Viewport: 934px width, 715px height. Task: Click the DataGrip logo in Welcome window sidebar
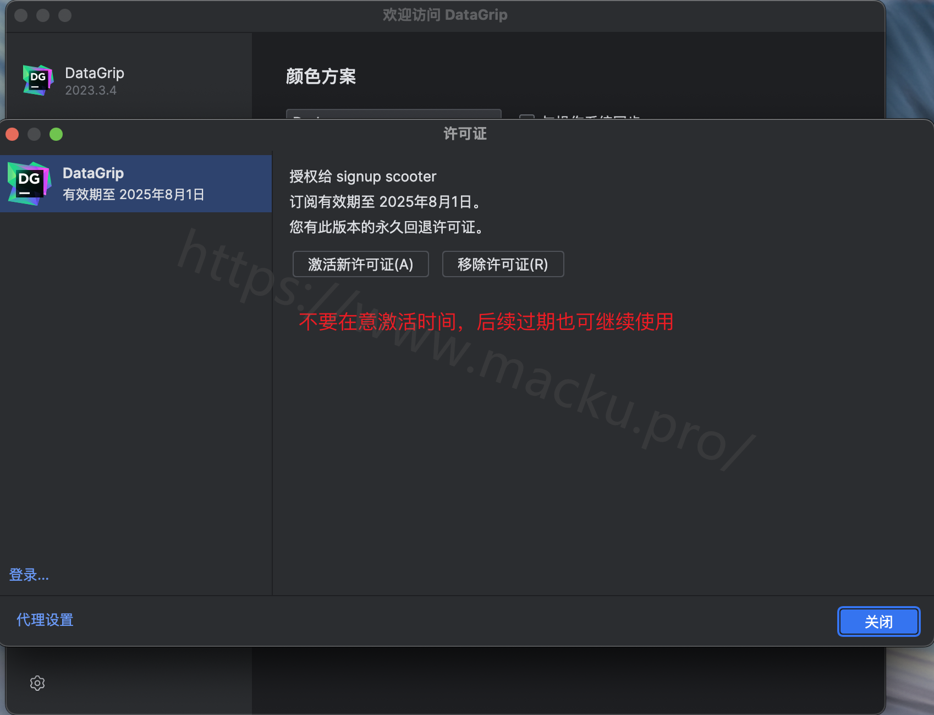click(38, 80)
